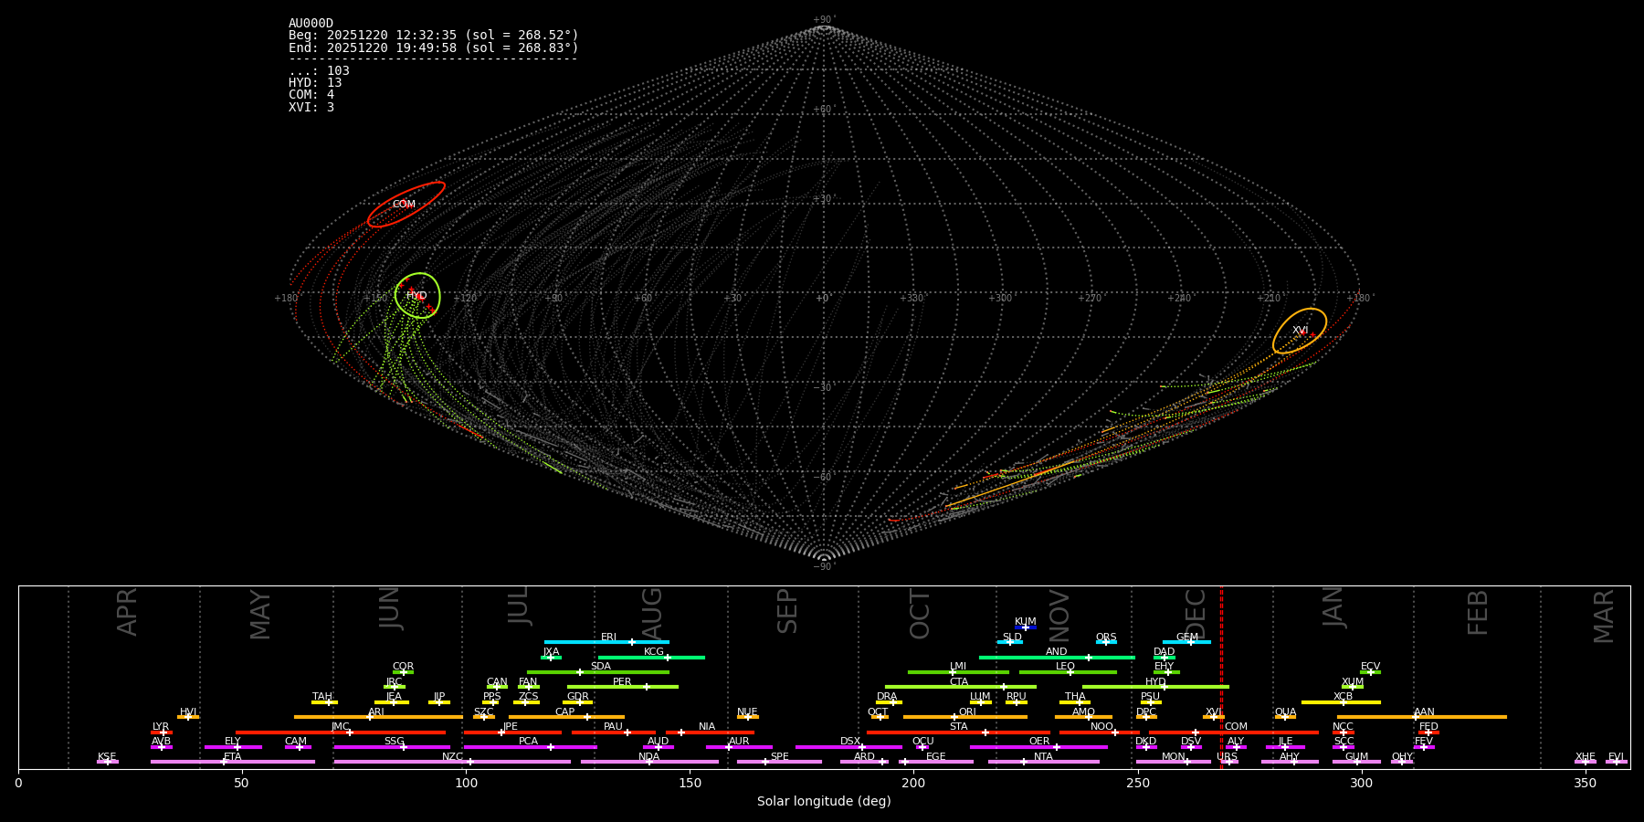
Task: Click the COR label on the timeline
Action: coord(403,667)
